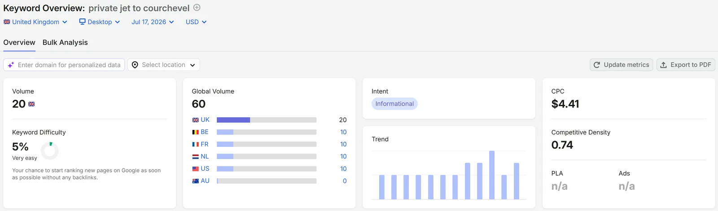The width and height of the screenshot is (718, 211).
Task: Click the BE volume value 10
Action: [343, 132]
